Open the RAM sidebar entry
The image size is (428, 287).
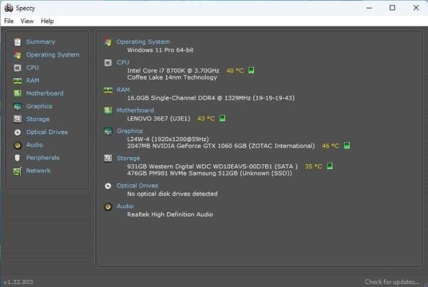[x=33, y=81]
